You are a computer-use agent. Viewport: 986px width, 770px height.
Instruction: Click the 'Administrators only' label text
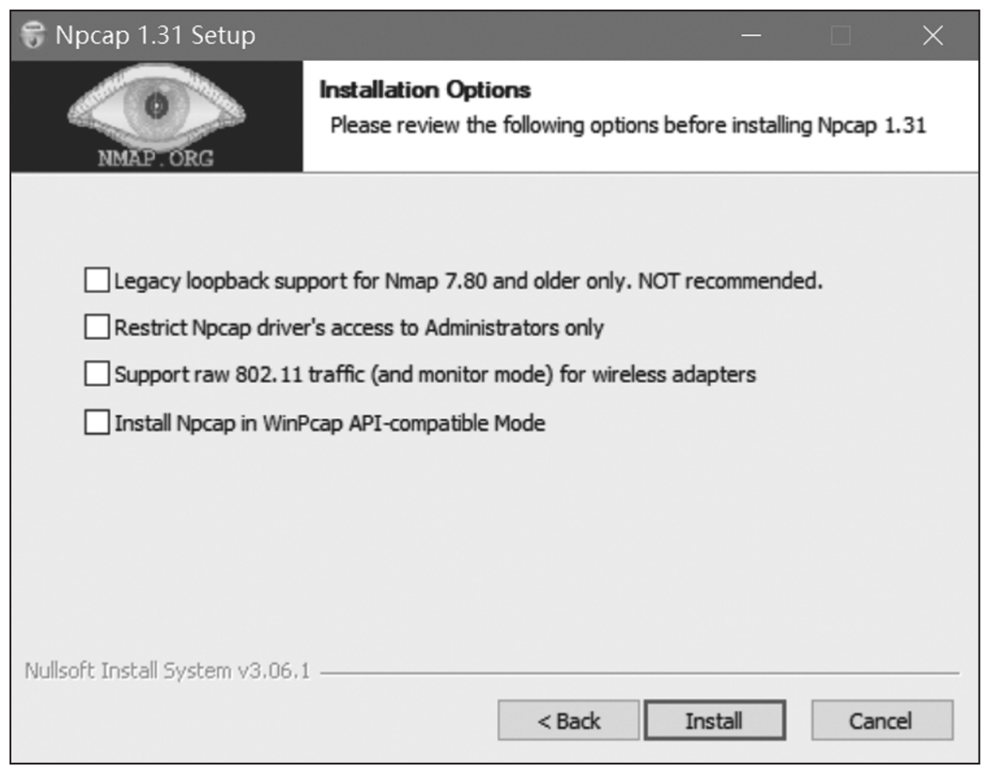point(514,328)
